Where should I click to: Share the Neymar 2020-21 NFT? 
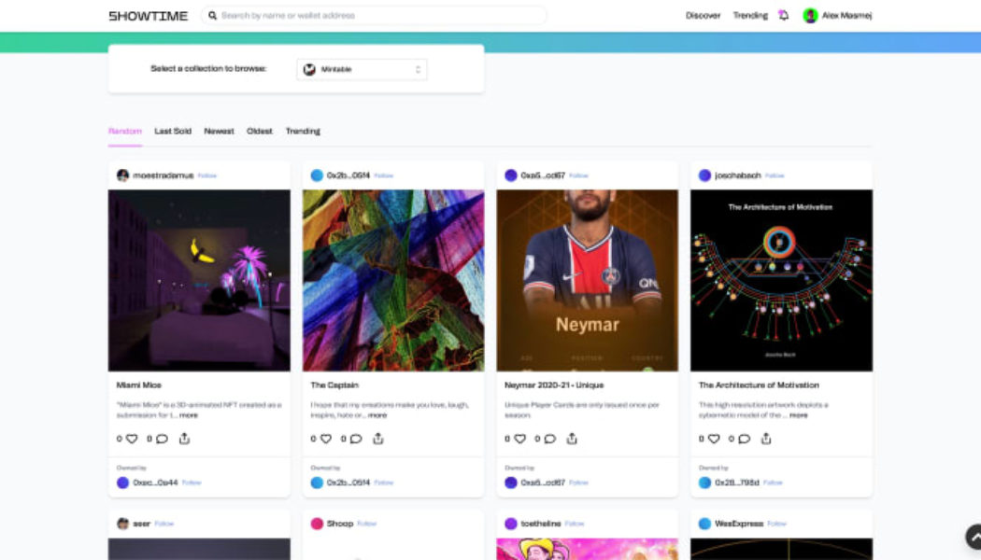[572, 438]
